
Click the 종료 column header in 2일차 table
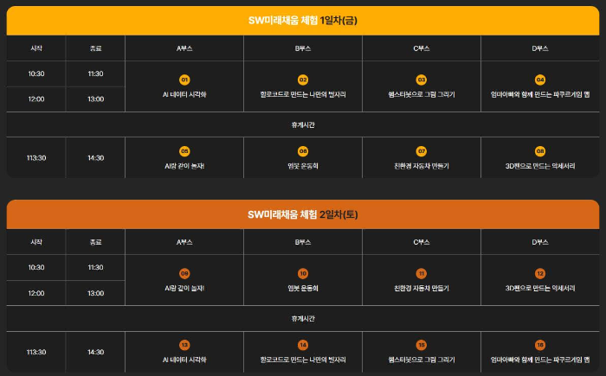[x=95, y=242]
